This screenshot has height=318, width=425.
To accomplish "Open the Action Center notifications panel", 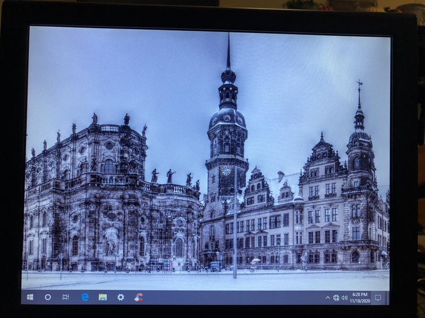I will tap(378, 298).
